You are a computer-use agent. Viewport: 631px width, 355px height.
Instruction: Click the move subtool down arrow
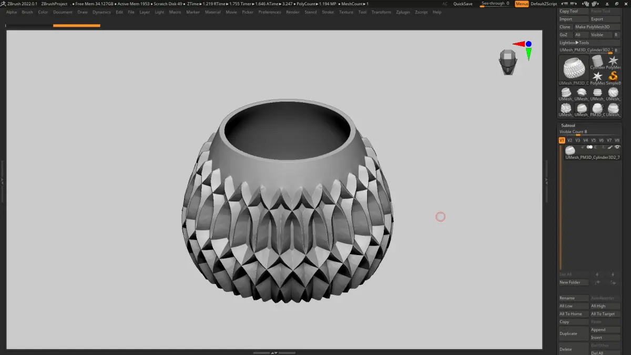tap(613, 275)
